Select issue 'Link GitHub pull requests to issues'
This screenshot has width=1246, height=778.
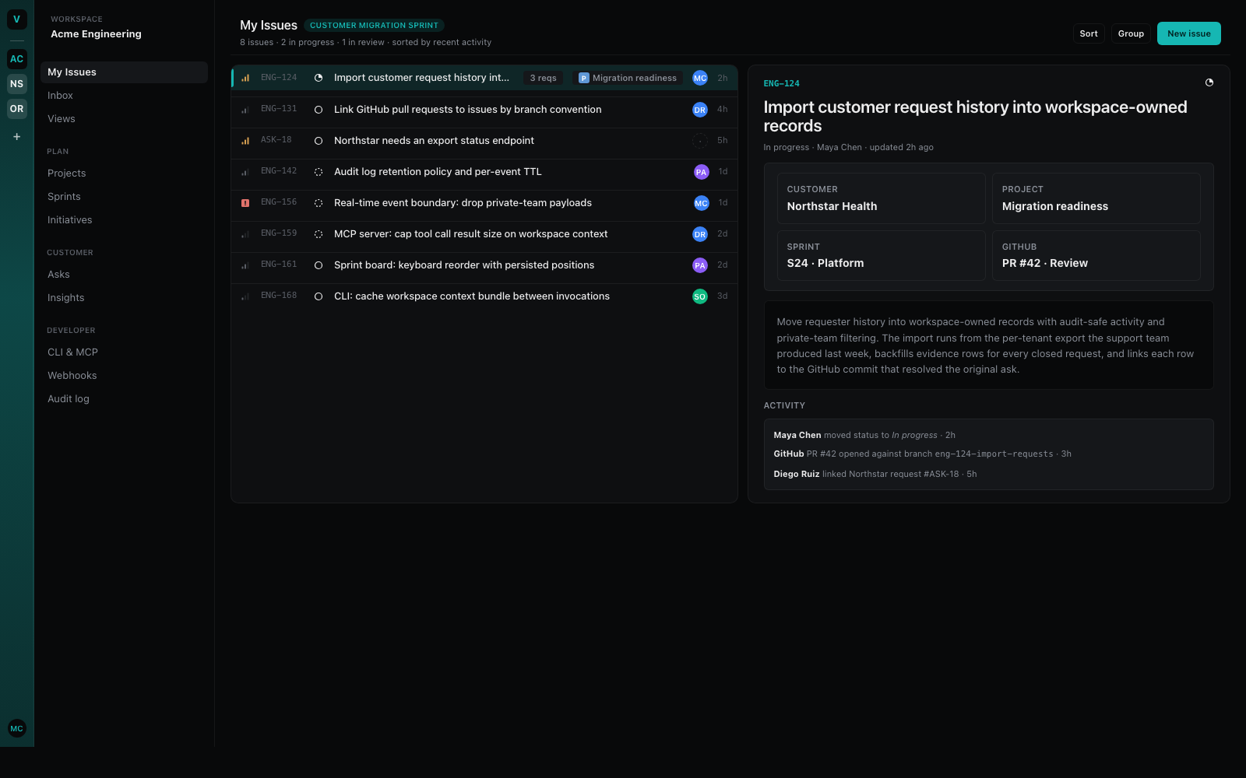coord(484,110)
